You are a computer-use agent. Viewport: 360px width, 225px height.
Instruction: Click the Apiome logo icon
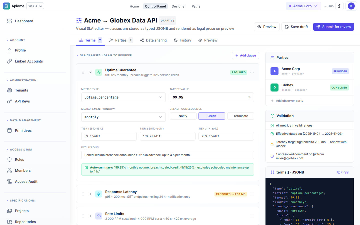pyautogui.click(x=6, y=6)
